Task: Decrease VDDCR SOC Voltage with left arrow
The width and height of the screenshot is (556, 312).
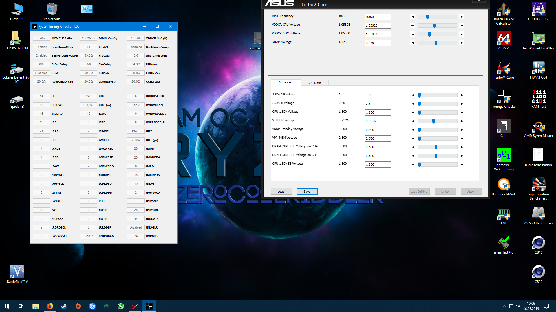Action: click(x=413, y=34)
